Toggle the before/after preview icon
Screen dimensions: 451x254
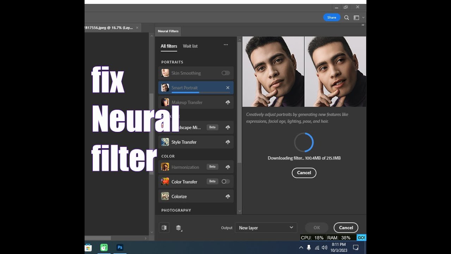(164, 228)
